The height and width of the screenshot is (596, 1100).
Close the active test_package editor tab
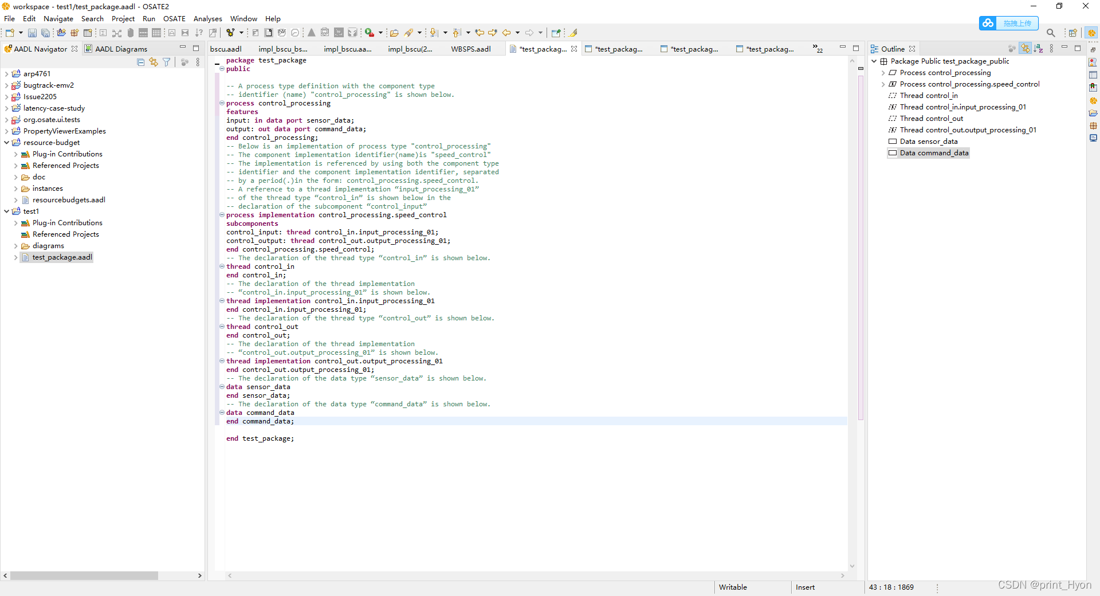coord(574,49)
